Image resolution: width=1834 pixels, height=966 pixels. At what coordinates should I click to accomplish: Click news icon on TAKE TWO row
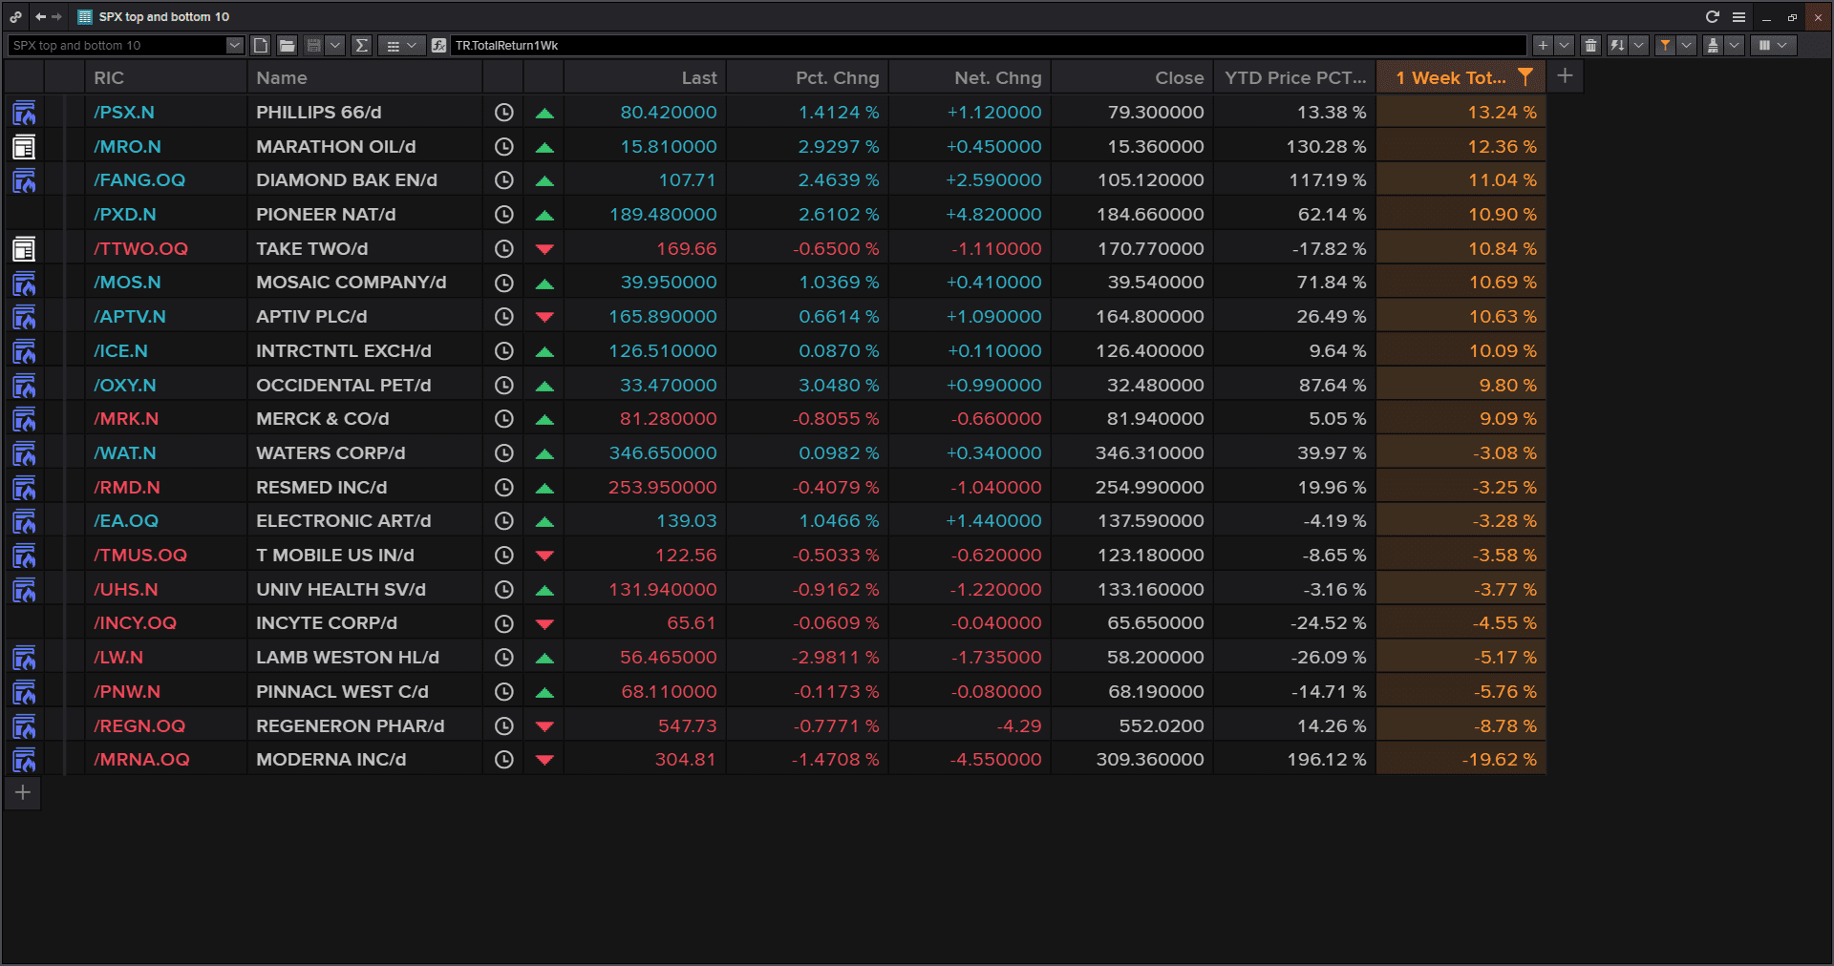[24, 249]
